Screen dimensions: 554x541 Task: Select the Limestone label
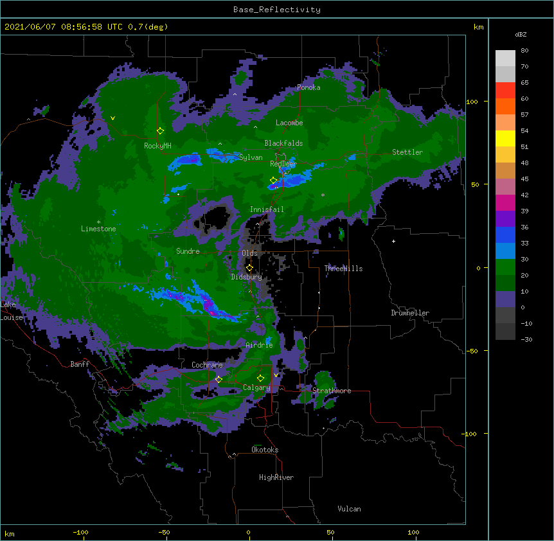click(x=98, y=229)
